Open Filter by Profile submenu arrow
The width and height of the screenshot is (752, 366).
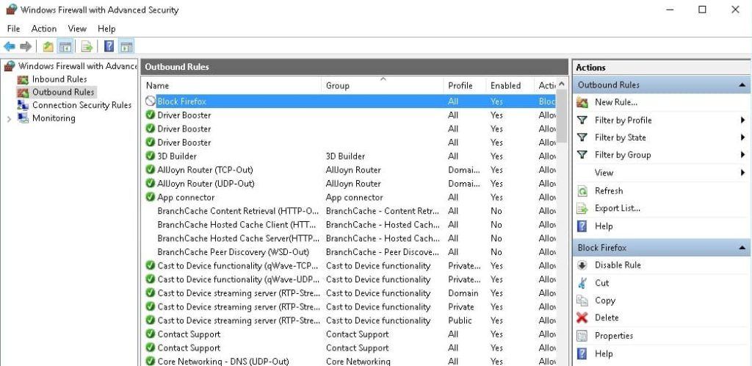point(743,121)
